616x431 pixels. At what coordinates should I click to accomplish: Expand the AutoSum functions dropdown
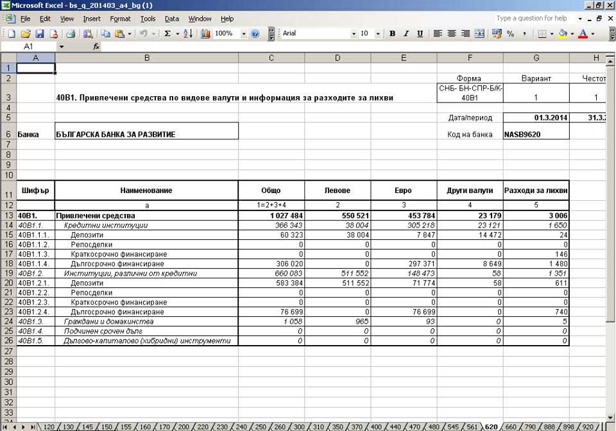(x=178, y=34)
